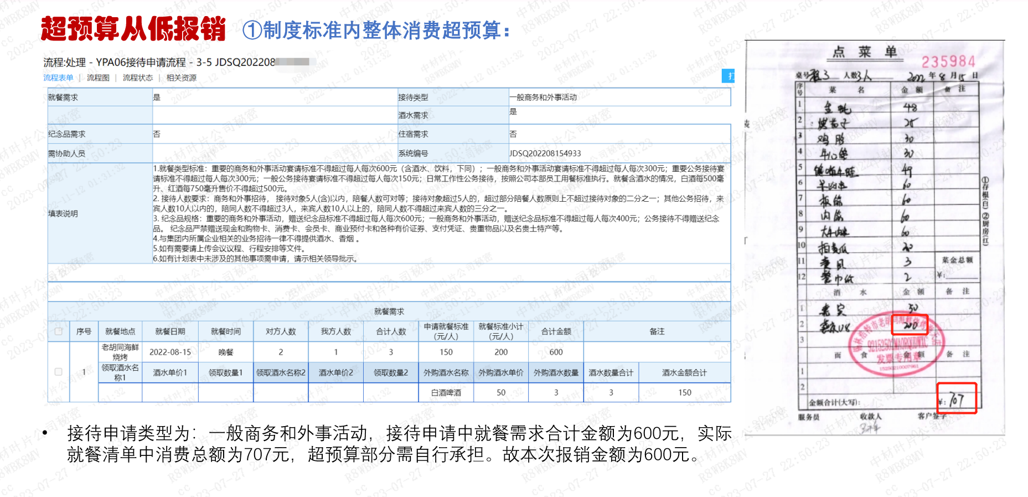This screenshot has height=497, width=1028.
Task: Click the 接待类型 value field
Action: [x=619, y=97]
